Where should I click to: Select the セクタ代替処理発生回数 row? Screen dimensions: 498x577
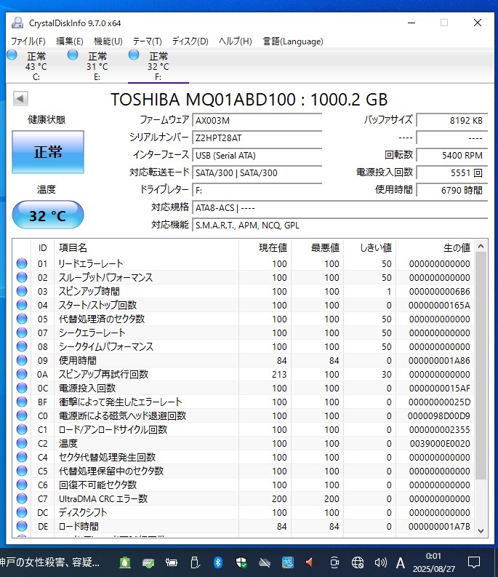coord(243,457)
